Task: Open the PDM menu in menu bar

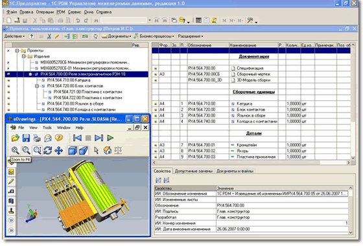Action: point(61,12)
